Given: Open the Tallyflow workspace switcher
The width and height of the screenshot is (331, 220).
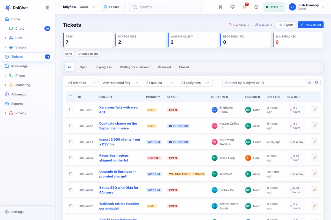Looking at the screenshot, I should click(79, 7).
